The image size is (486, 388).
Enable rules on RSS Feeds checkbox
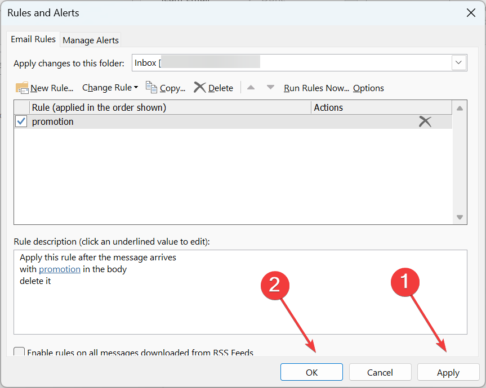[19, 352]
